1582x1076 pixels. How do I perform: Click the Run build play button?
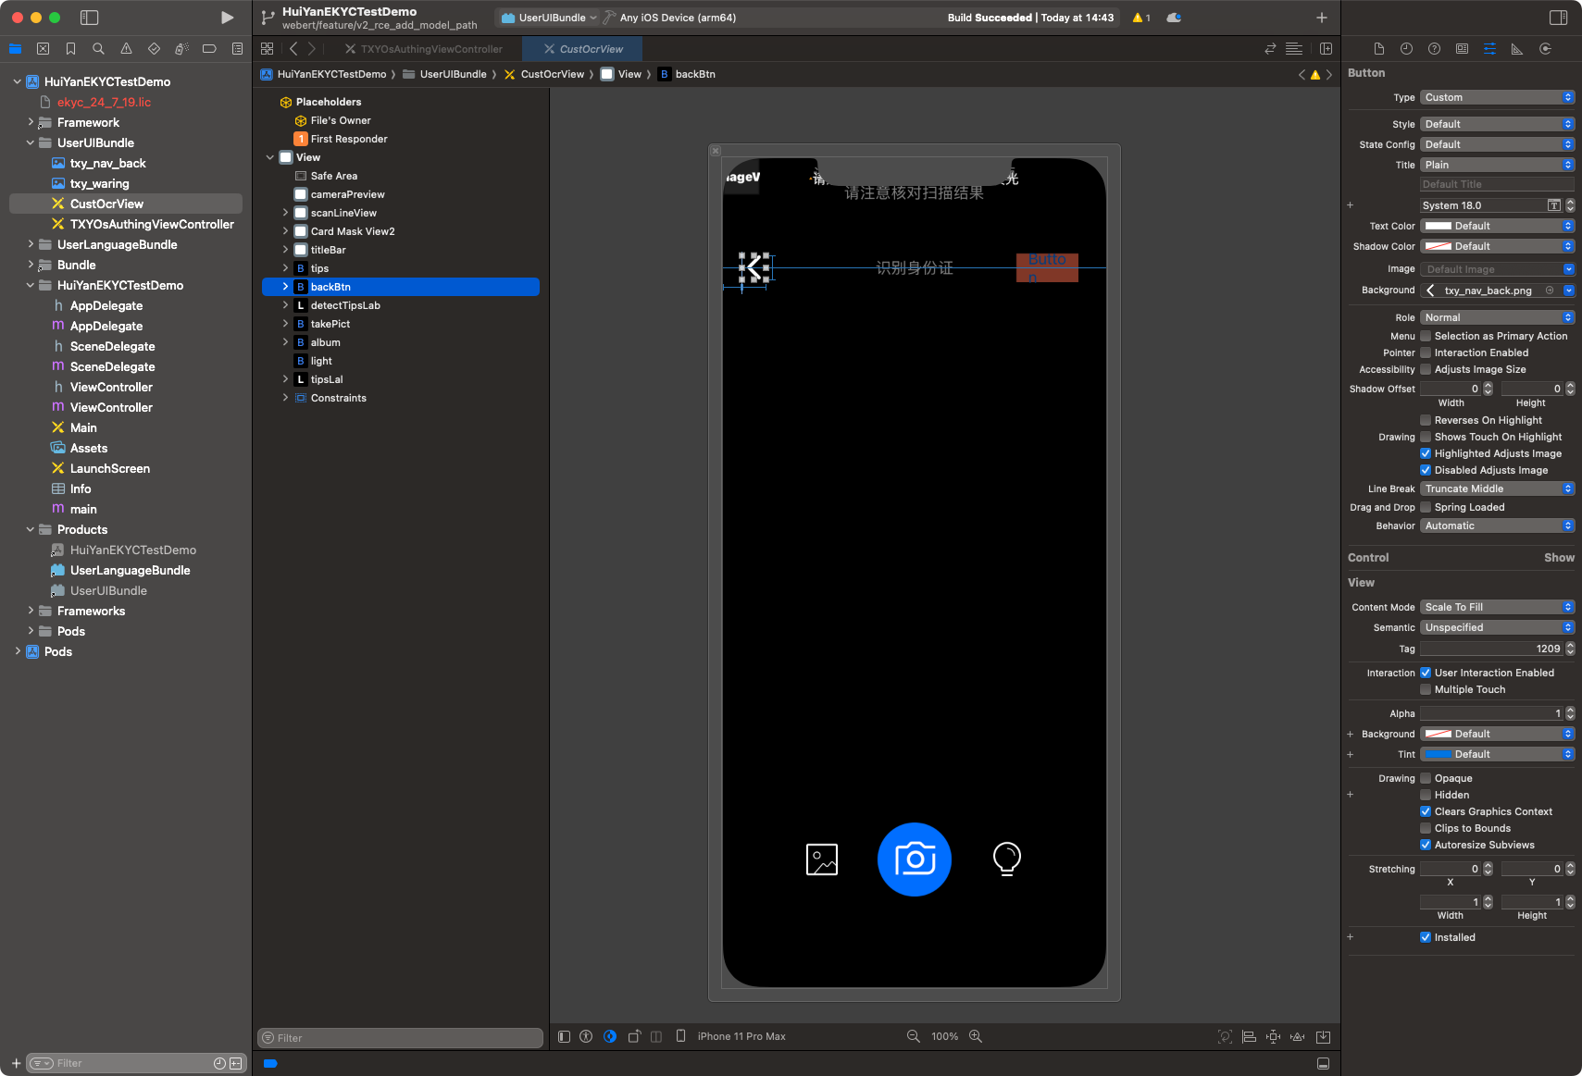[x=227, y=18]
